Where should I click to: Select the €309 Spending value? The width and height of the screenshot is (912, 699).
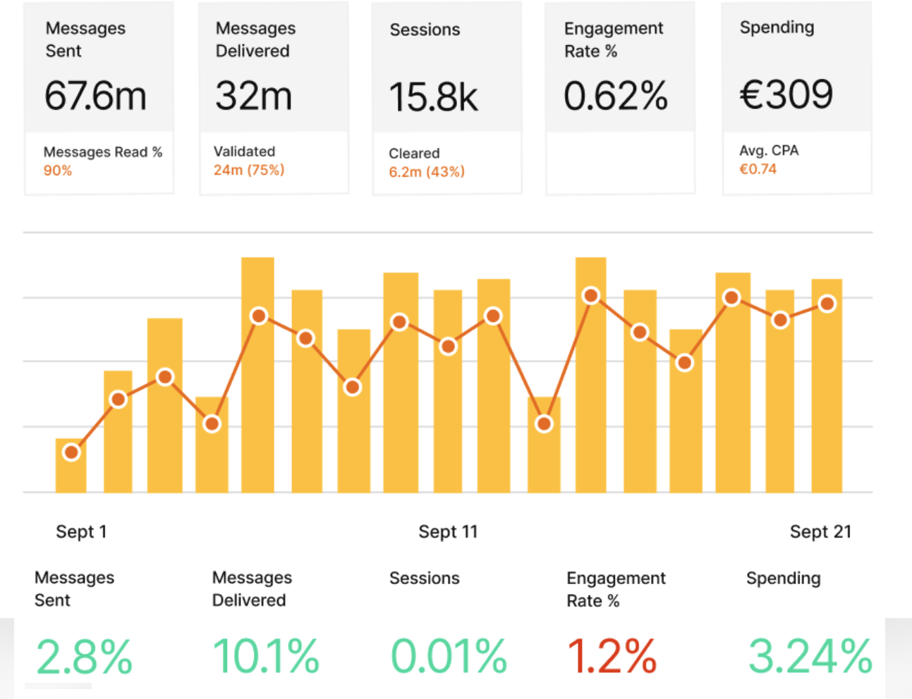pyautogui.click(x=786, y=94)
